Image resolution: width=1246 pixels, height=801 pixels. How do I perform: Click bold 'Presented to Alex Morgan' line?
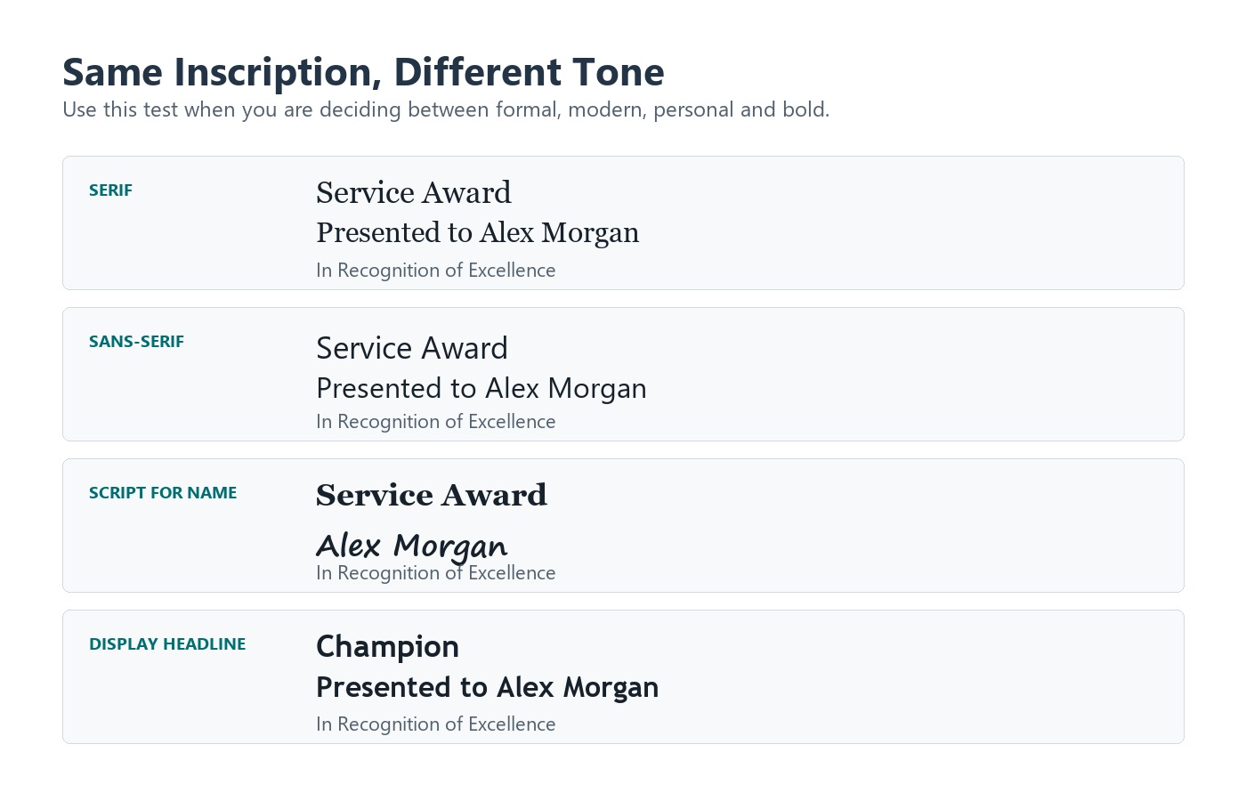pos(488,687)
